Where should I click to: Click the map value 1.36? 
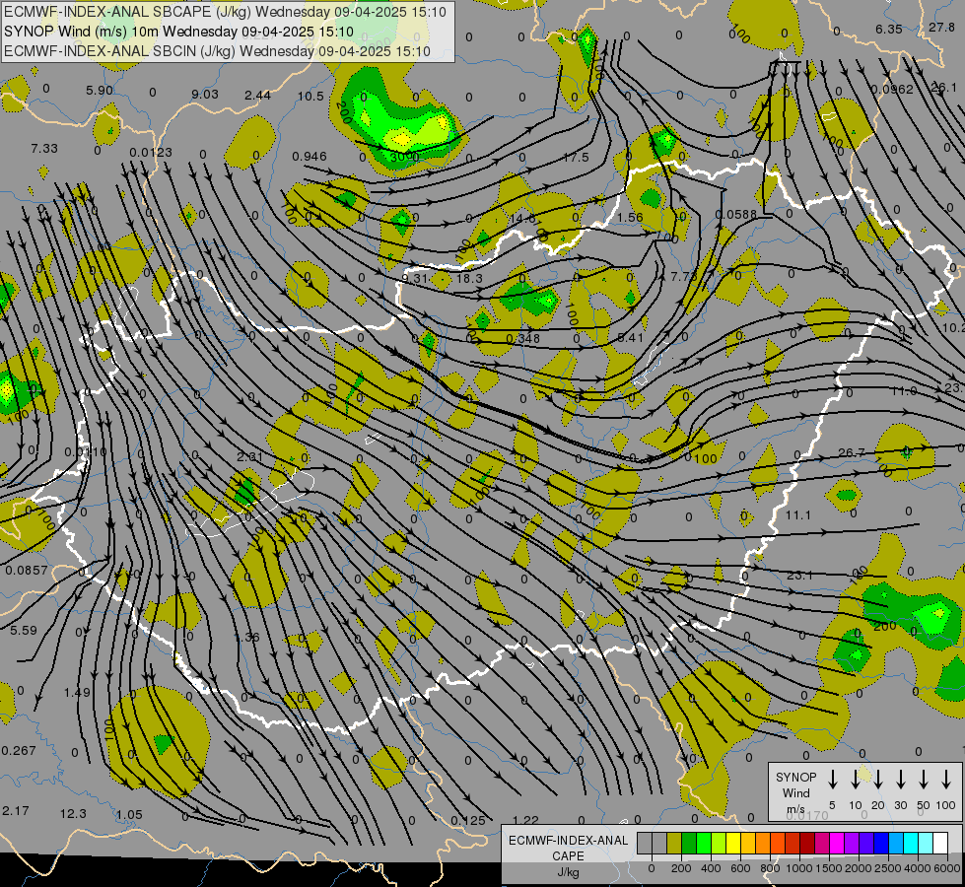pyautogui.click(x=246, y=637)
